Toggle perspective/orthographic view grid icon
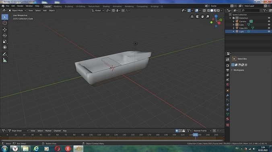 [192, 16]
